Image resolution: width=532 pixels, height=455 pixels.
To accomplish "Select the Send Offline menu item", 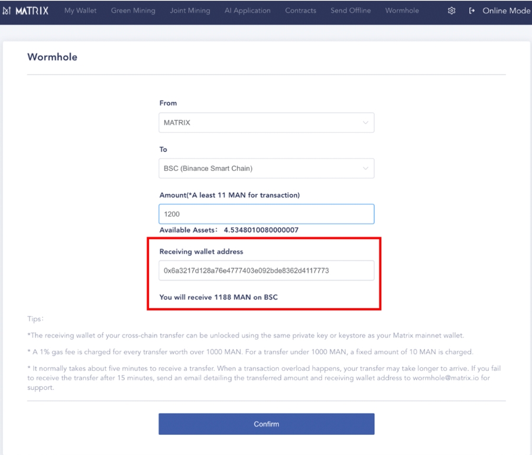I will coord(351,10).
